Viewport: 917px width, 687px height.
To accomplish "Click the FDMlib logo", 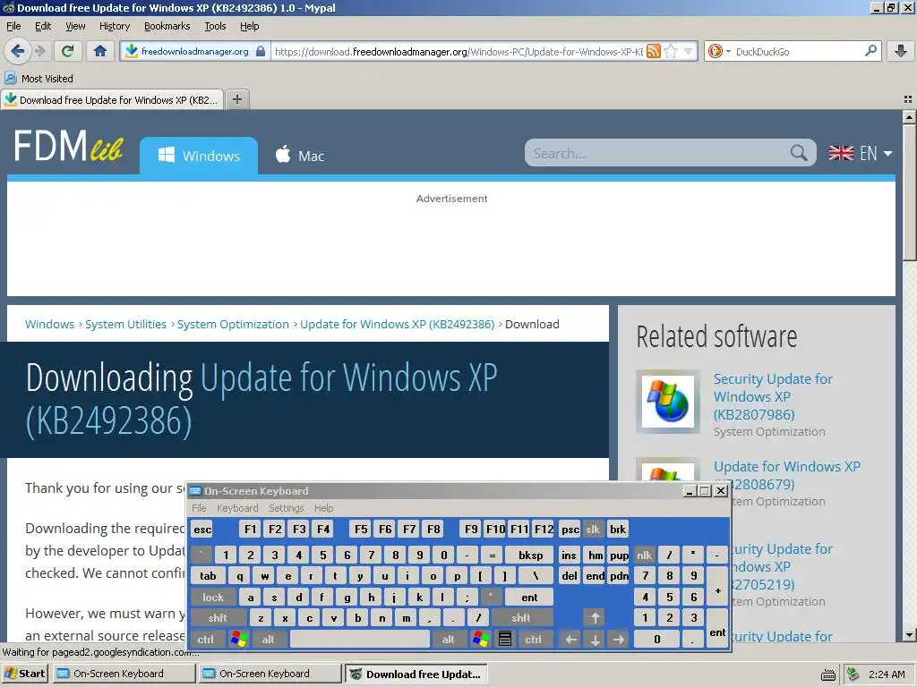I will pos(68,146).
